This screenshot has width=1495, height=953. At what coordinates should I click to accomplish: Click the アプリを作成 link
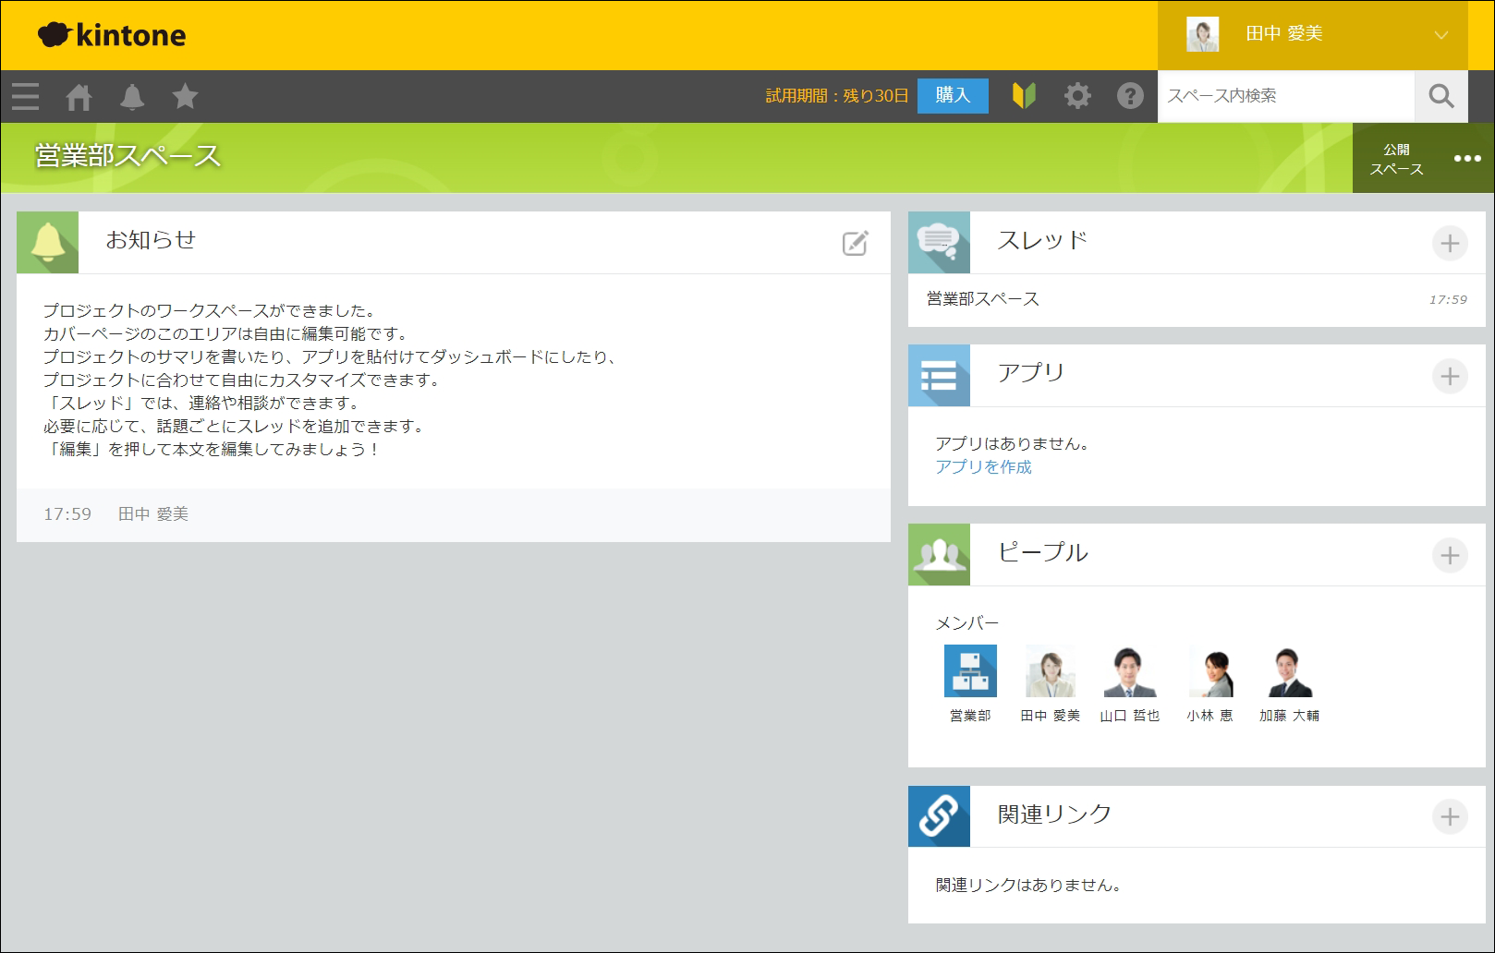[x=983, y=467]
